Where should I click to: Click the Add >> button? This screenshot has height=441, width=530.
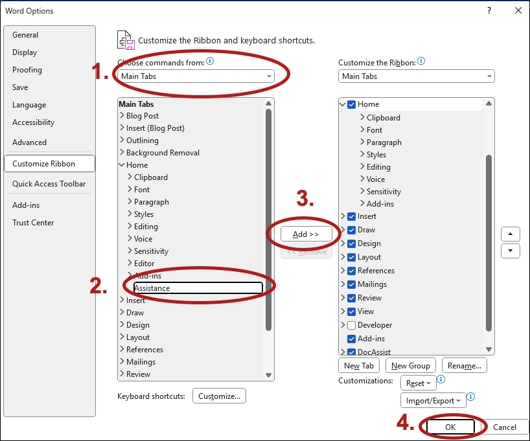tap(306, 234)
